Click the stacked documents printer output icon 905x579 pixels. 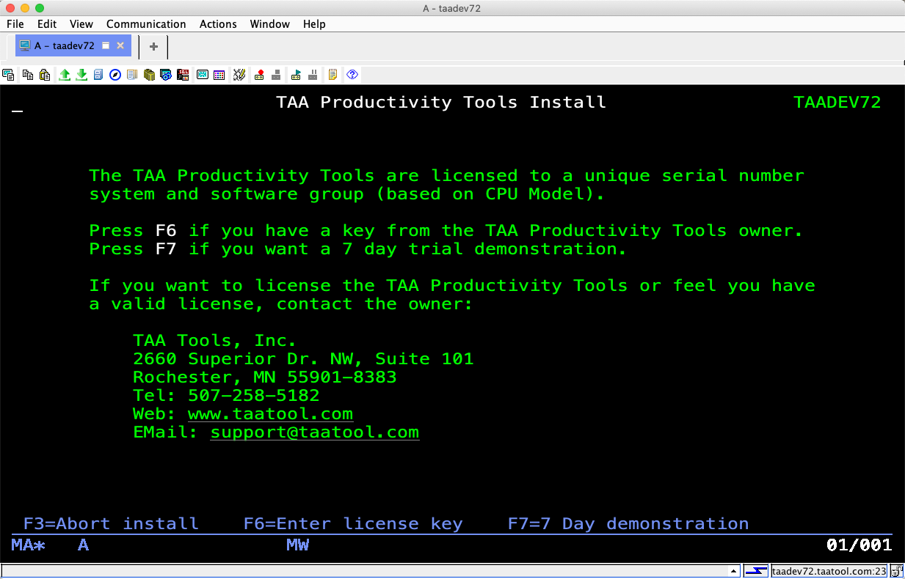tap(132, 75)
